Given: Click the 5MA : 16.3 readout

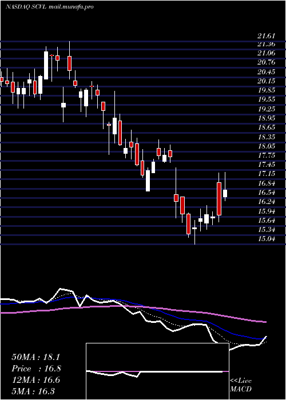Looking at the screenshot, I should [33, 391].
